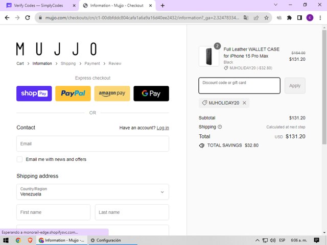Click the Discount code or gift card field
The height and width of the screenshot is (245, 327).
click(x=240, y=86)
